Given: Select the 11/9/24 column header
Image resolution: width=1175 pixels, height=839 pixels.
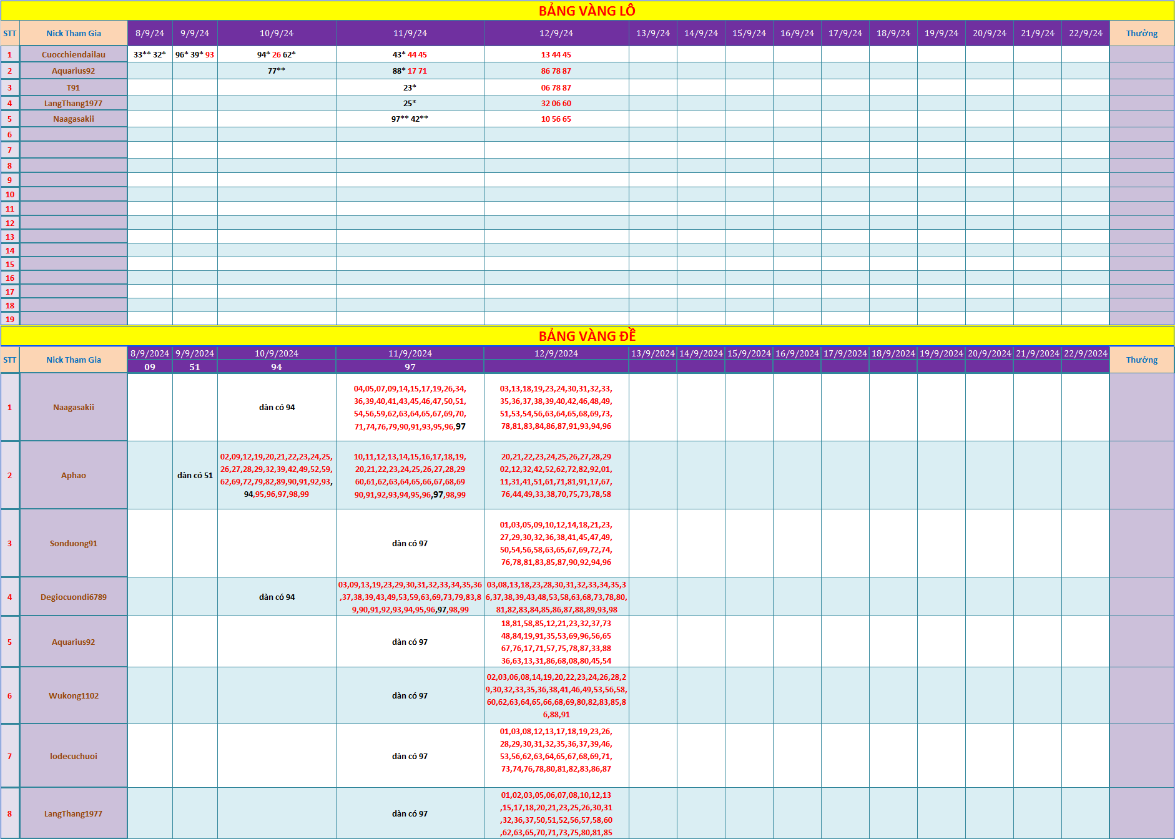Looking at the screenshot, I should [x=410, y=33].
